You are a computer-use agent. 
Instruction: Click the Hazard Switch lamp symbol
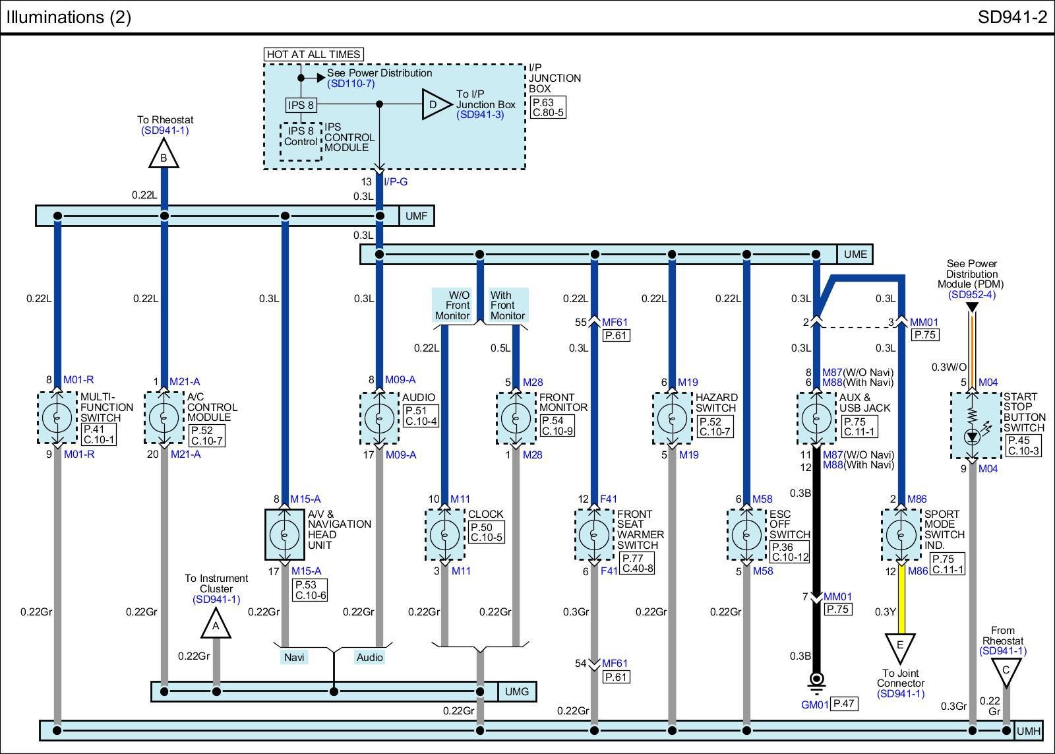point(672,418)
